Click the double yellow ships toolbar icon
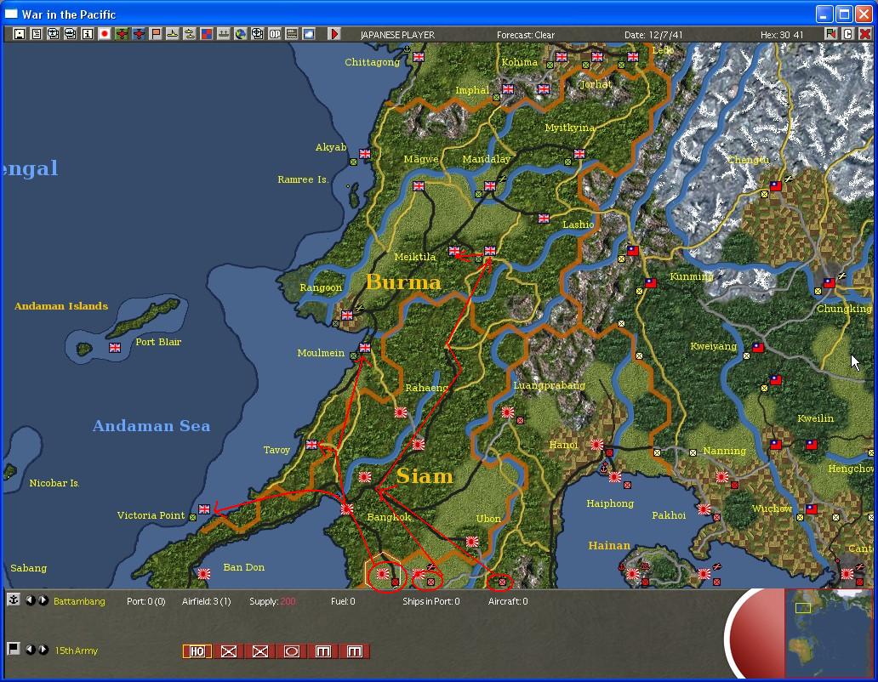878x682 pixels. point(189,34)
